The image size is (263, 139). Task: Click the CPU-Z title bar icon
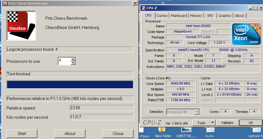143,8
